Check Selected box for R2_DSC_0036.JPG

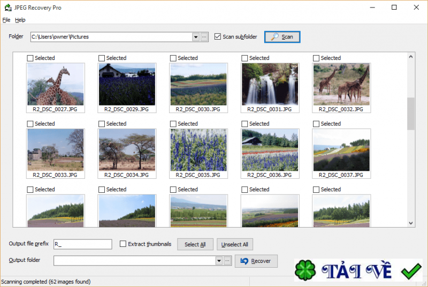click(x=244, y=124)
